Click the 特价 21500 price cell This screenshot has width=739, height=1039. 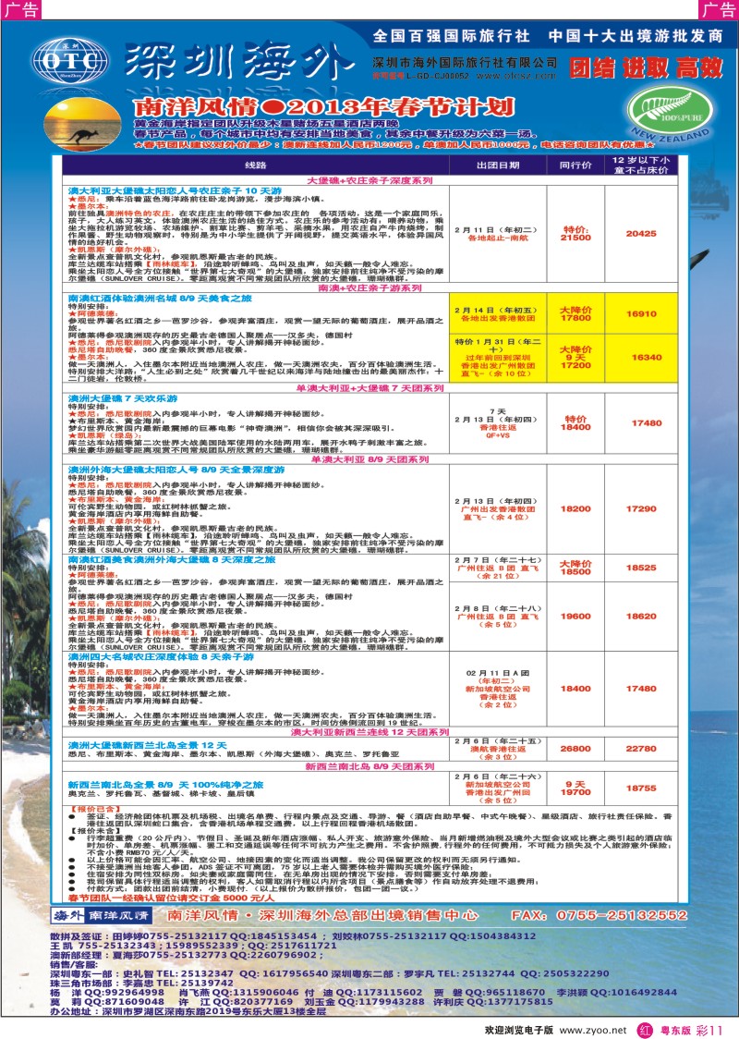575,233
